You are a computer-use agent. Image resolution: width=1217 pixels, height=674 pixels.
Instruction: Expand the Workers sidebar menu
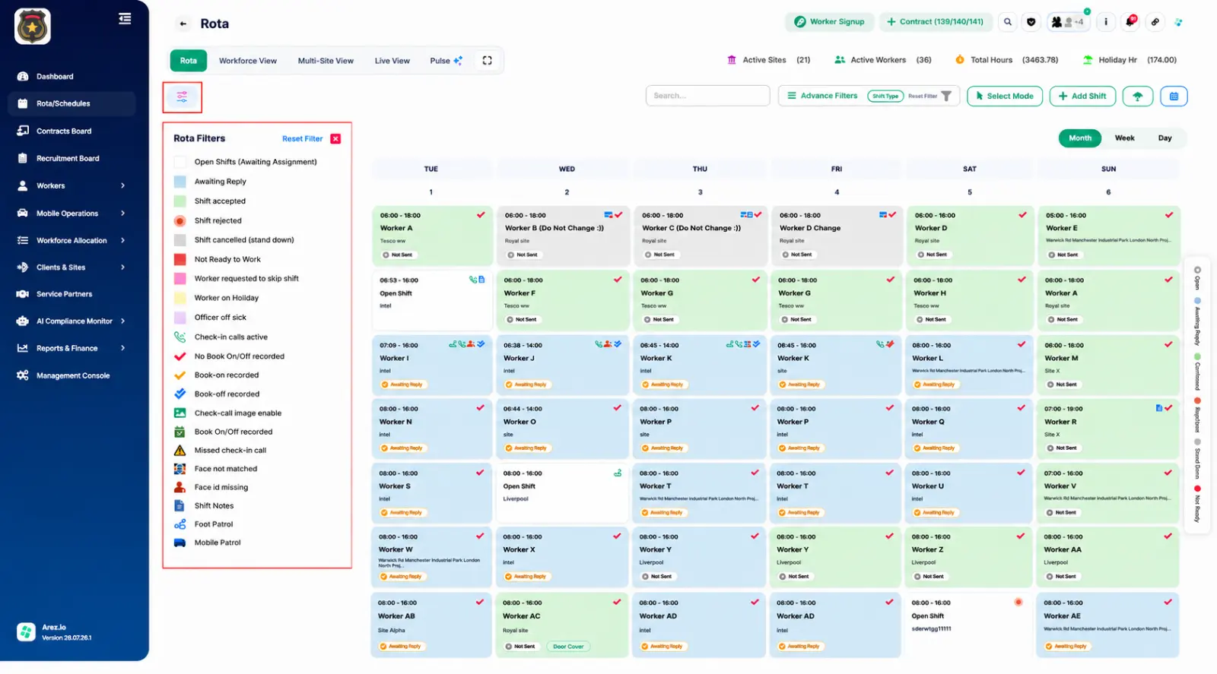click(122, 186)
